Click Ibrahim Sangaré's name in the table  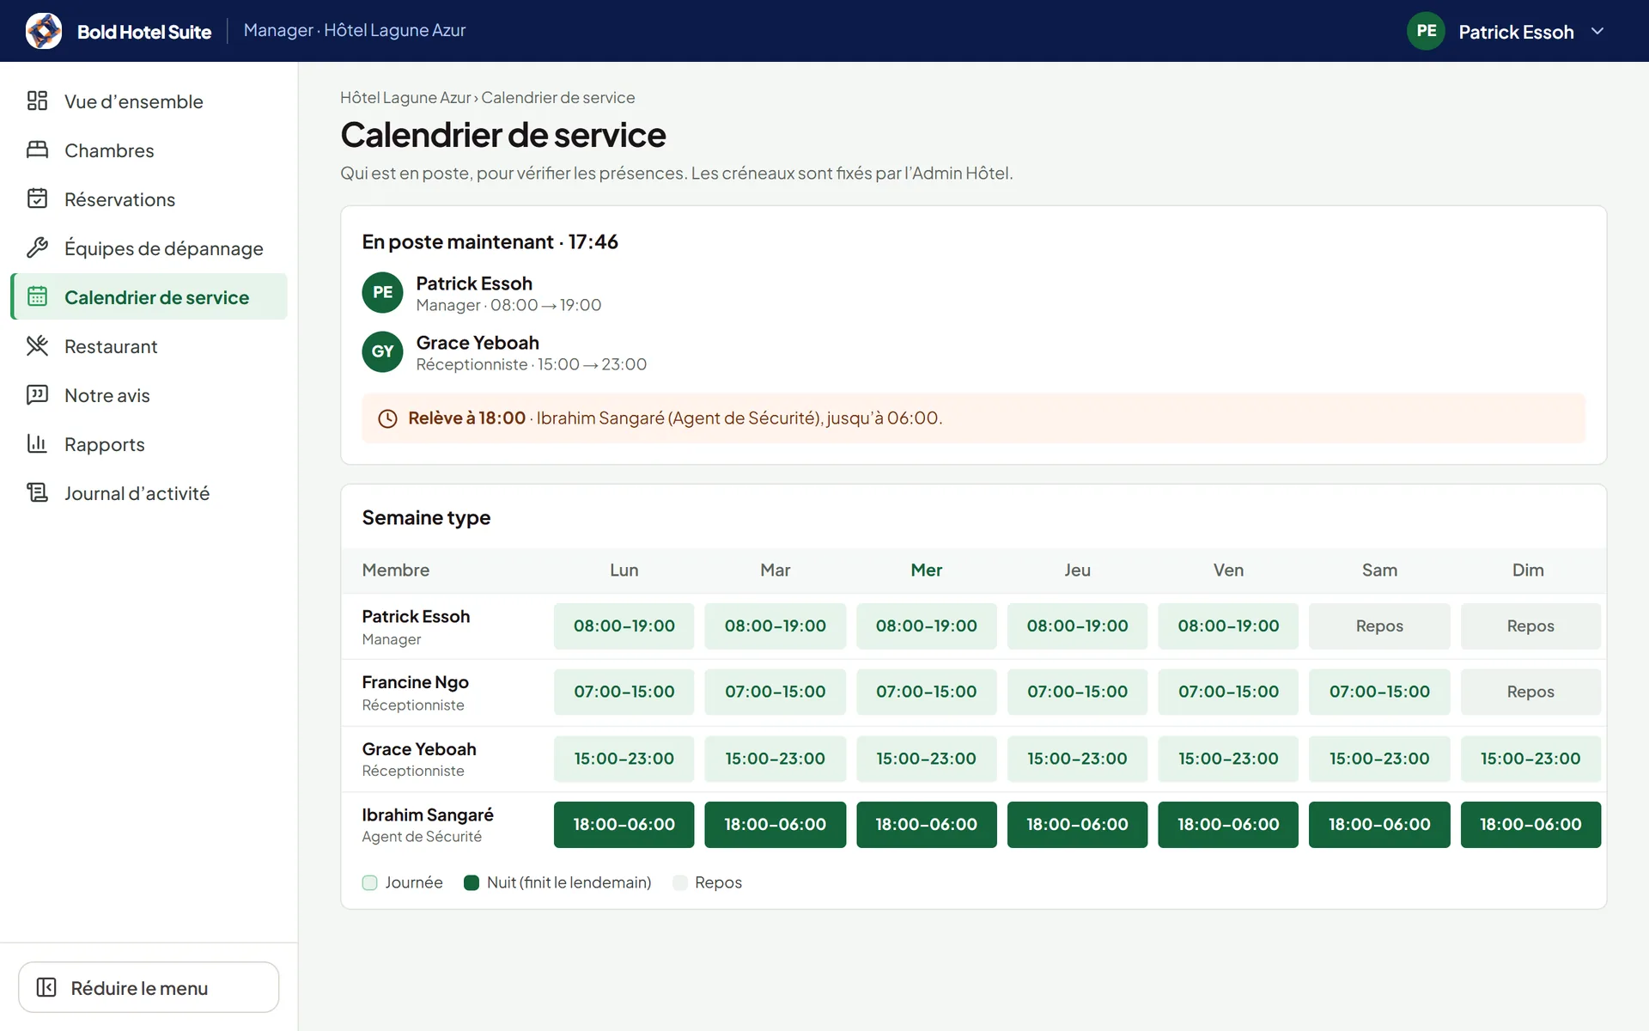click(x=428, y=814)
